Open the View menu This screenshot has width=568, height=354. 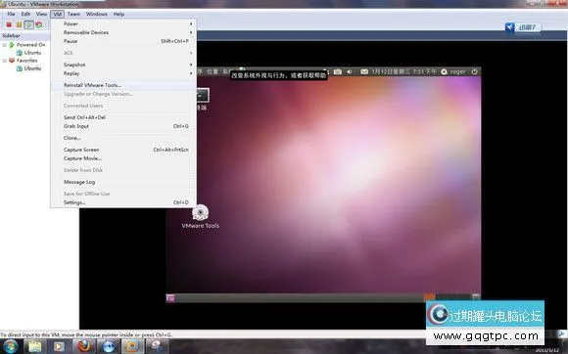coord(41,14)
